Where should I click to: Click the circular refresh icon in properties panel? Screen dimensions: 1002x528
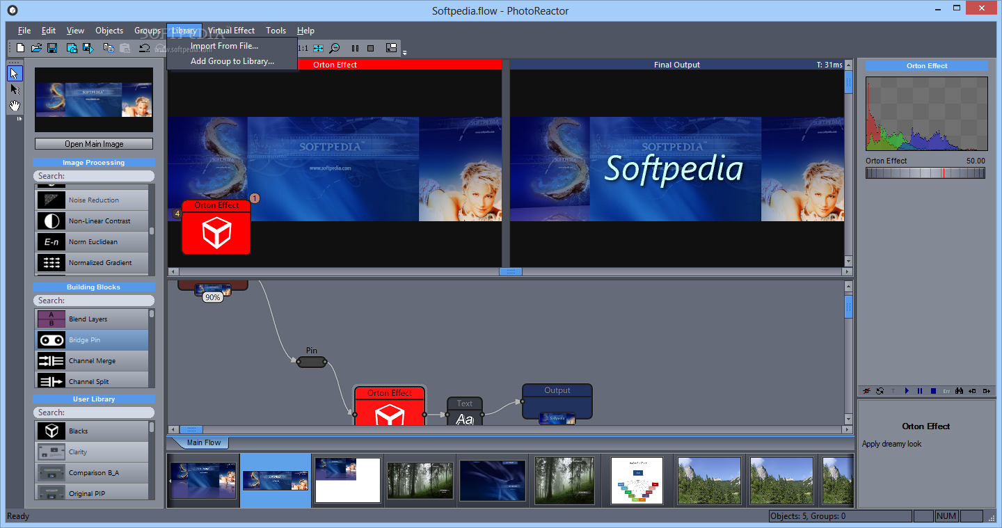(x=880, y=391)
